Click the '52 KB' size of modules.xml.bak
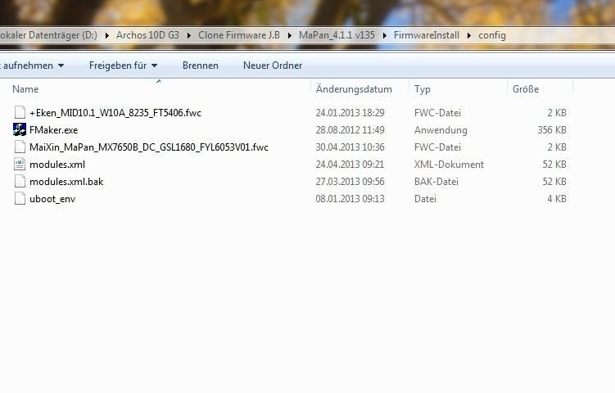Viewport: 615px width, 393px height. coord(554,182)
